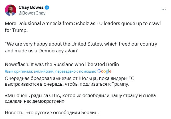Click 'and made us a Democracy again' line

point(42,51)
